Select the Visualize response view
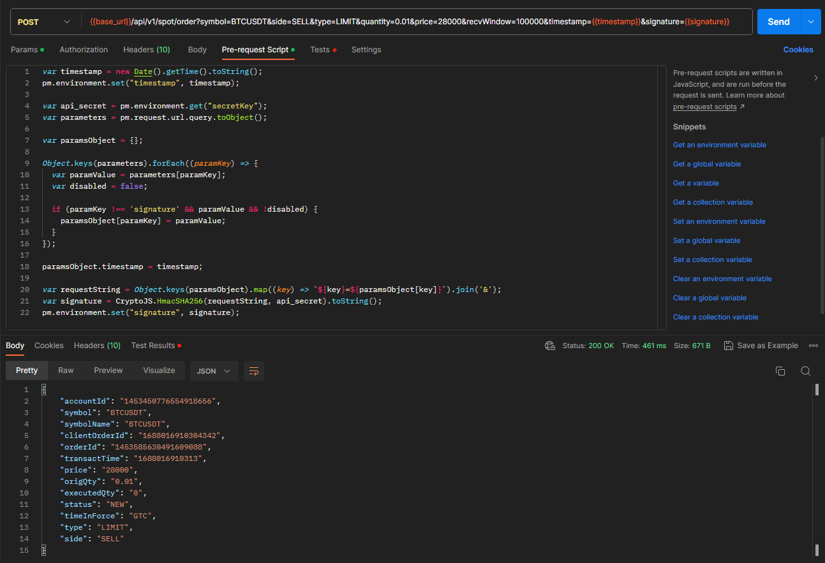The width and height of the screenshot is (825, 563). (159, 370)
